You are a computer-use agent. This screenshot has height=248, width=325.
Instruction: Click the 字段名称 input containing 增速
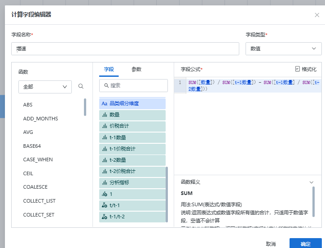click(125, 49)
